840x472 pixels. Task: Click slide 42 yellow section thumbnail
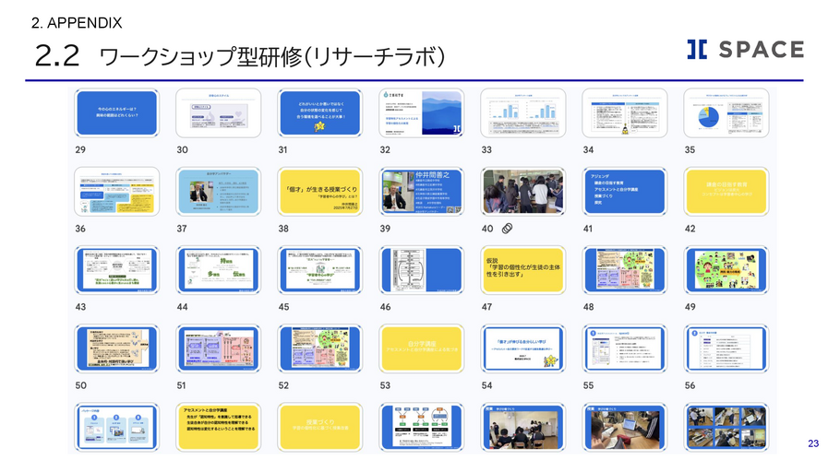[726, 192]
